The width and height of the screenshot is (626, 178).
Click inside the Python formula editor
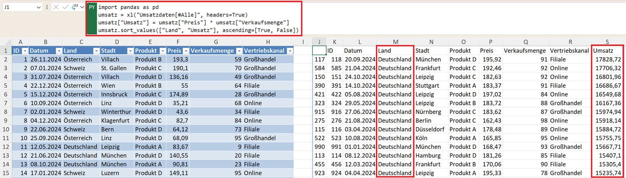[197, 19]
